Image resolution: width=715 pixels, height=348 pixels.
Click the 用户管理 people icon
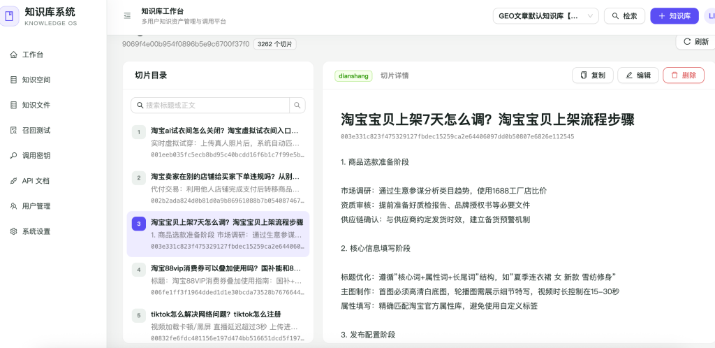(x=13, y=206)
